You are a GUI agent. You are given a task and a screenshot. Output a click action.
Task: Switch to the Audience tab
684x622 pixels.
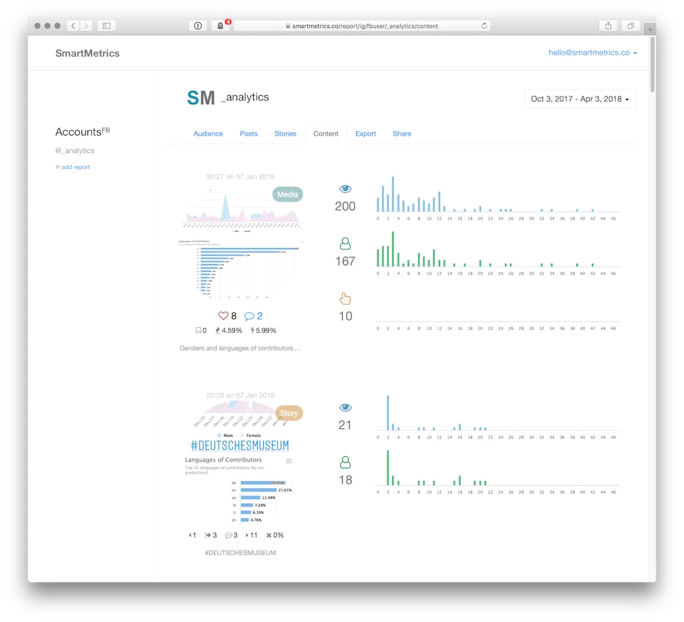pyautogui.click(x=208, y=134)
